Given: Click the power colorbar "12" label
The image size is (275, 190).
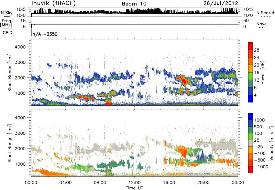Looking at the screenshot, I should [256, 80].
